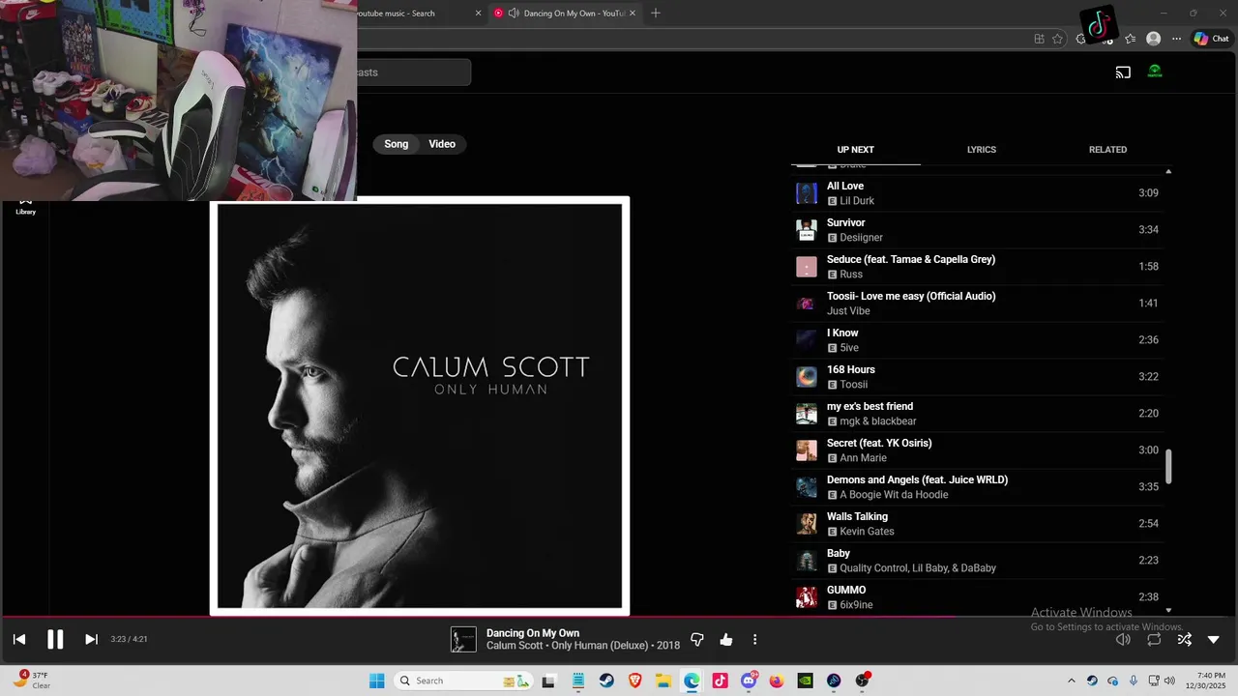Click the cast to device icon
This screenshot has width=1238, height=696.
1123,72
